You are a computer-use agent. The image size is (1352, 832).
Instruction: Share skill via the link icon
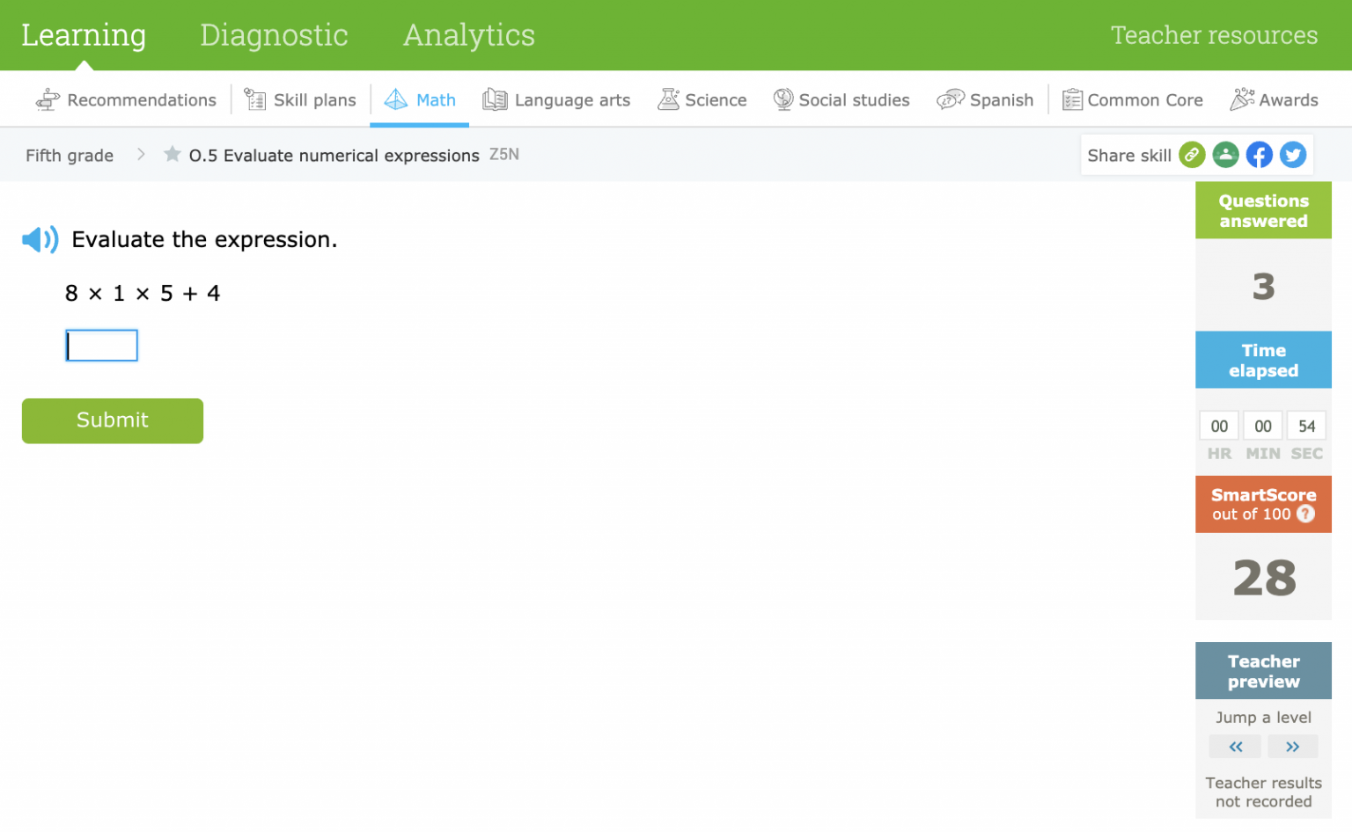[1192, 154]
